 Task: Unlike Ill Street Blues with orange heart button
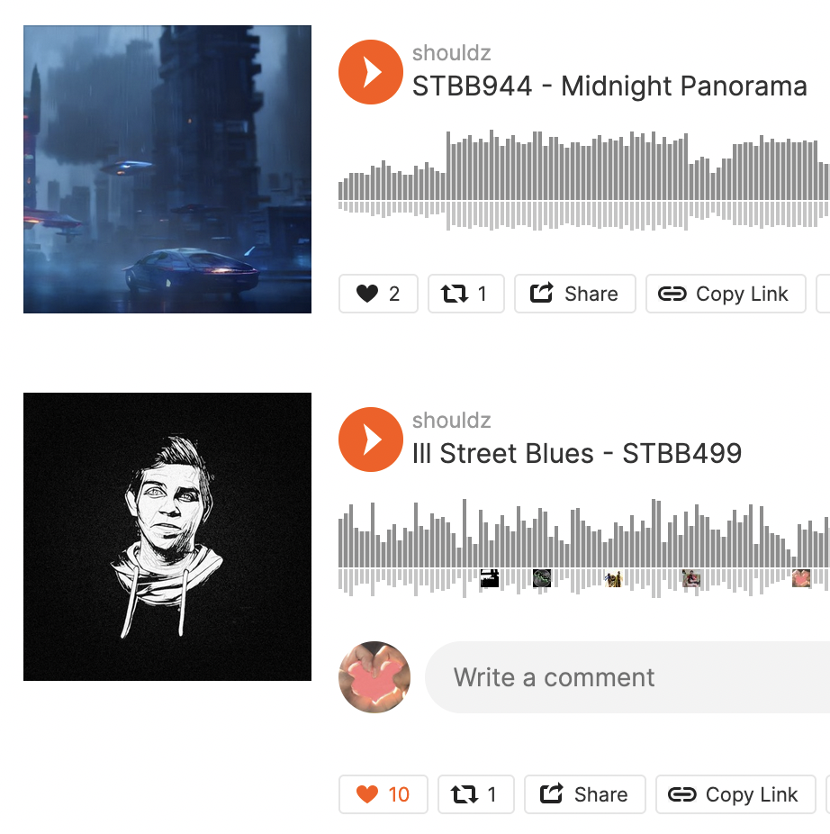coord(383,794)
